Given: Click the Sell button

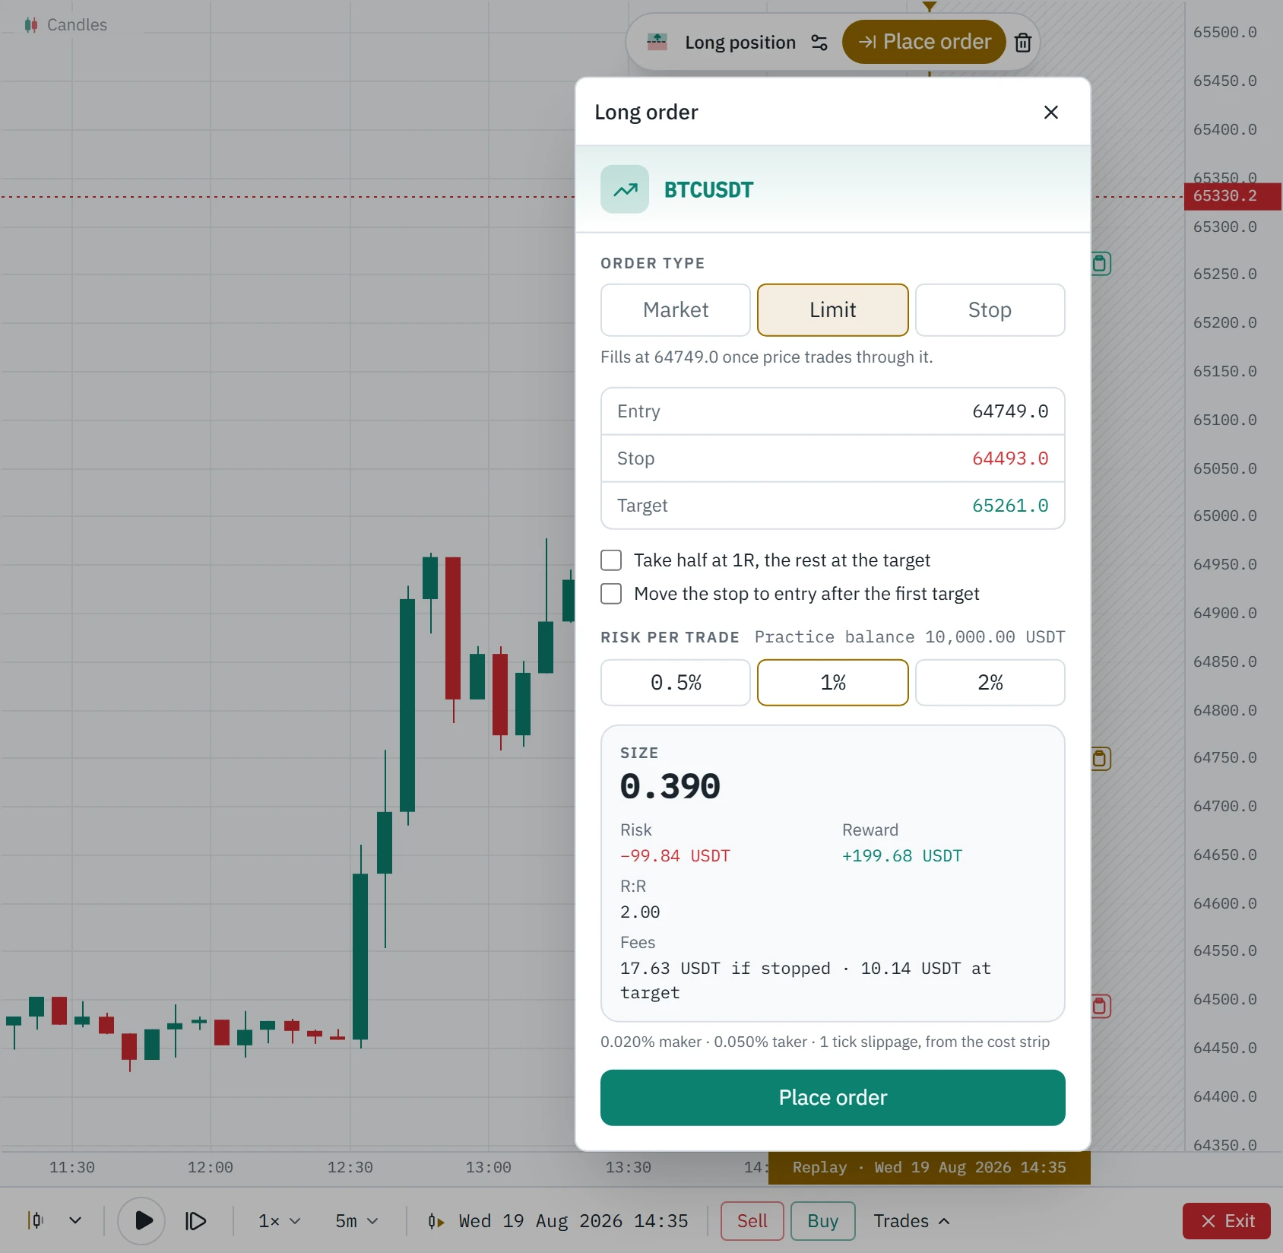Looking at the screenshot, I should click(x=752, y=1221).
